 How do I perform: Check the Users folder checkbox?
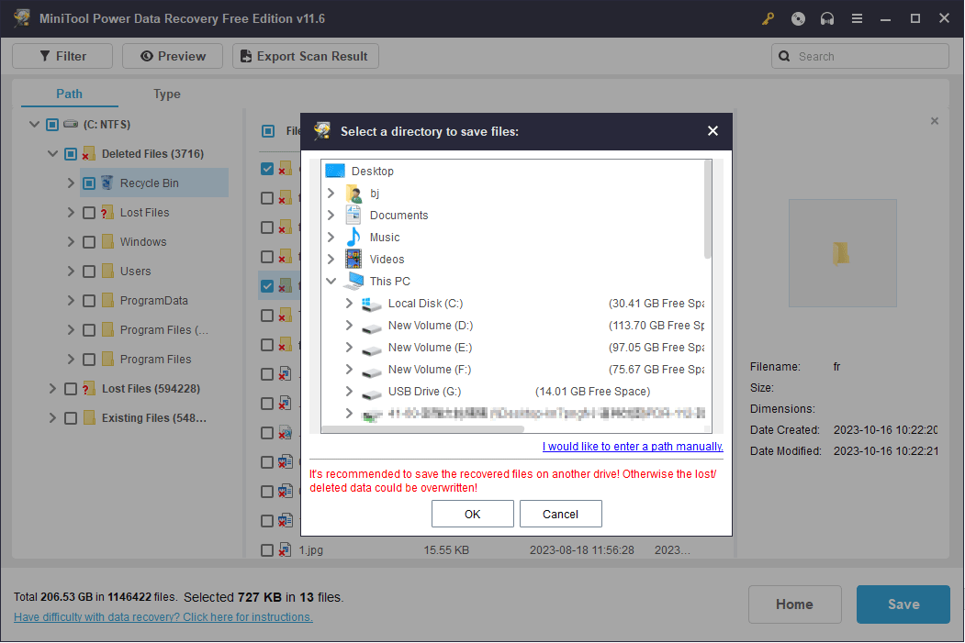[x=89, y=272]
